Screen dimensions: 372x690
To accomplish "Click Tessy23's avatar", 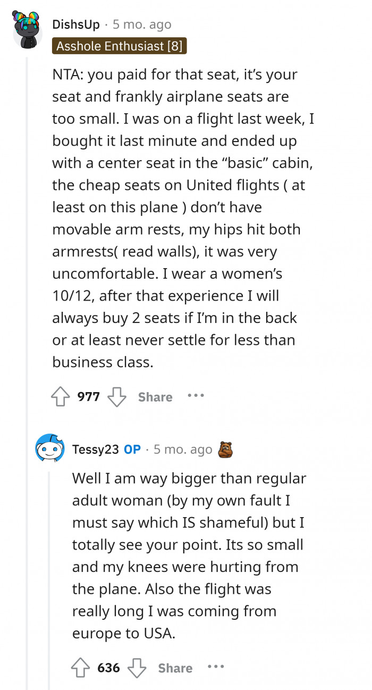I will (x=49, y=448).
